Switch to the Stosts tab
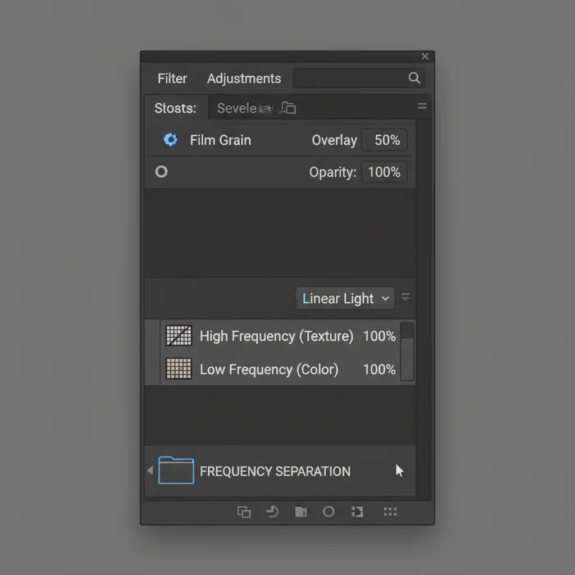 [x=176, y=108]
